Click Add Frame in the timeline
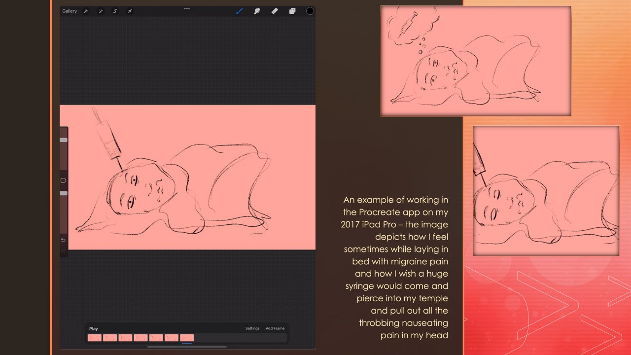 pos(275,328)
